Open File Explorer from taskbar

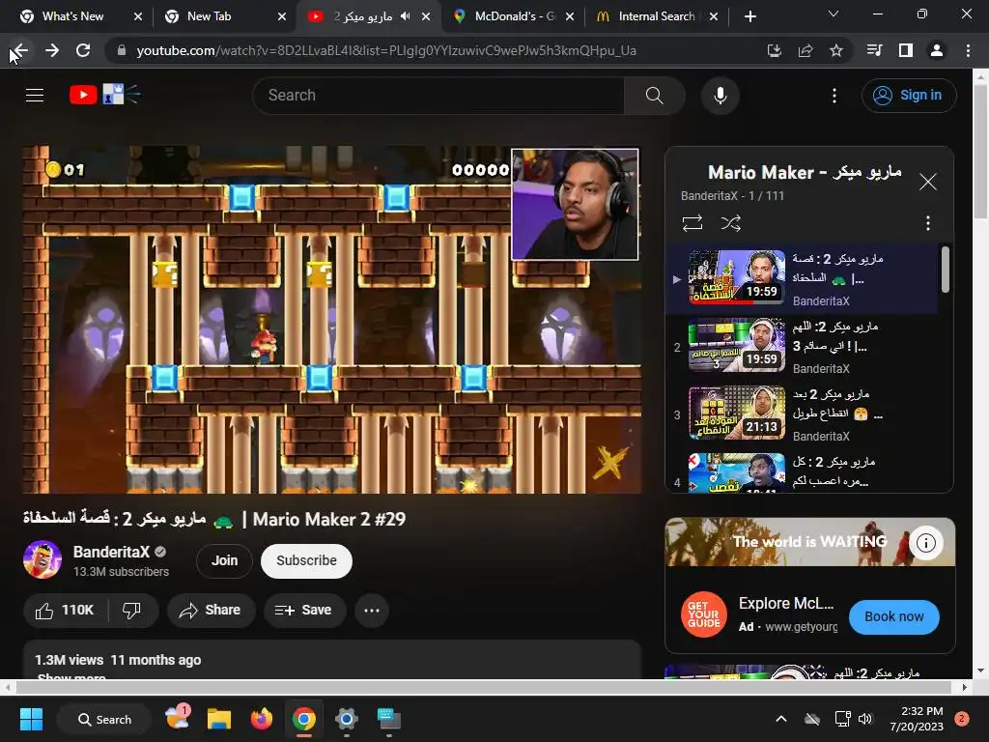pos(219,719)
